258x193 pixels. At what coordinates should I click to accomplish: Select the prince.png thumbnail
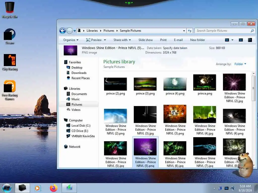coord(205,82)
